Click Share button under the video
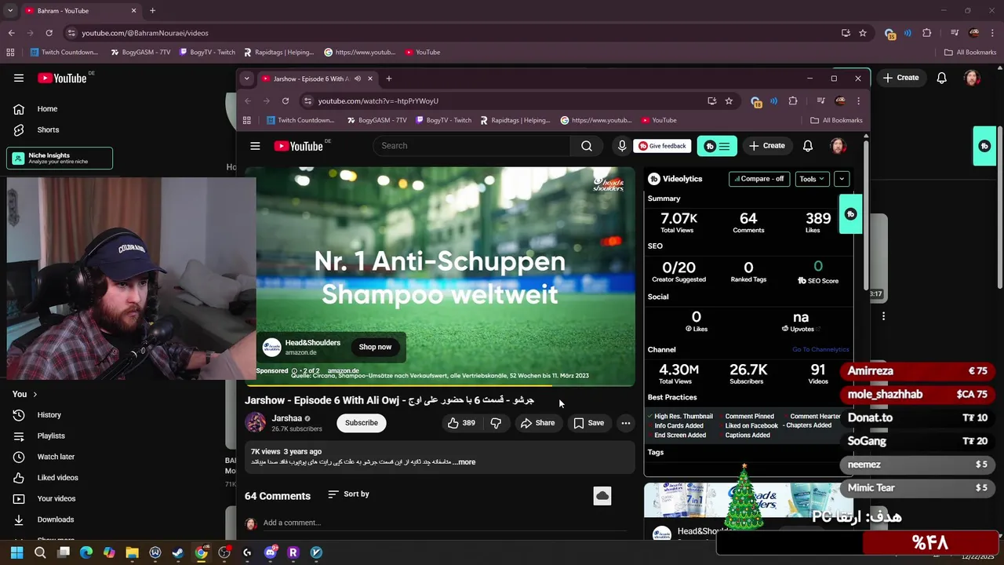Image resolution: width=1004 pixels, height=565 pixels. click(x=537, y=423)
